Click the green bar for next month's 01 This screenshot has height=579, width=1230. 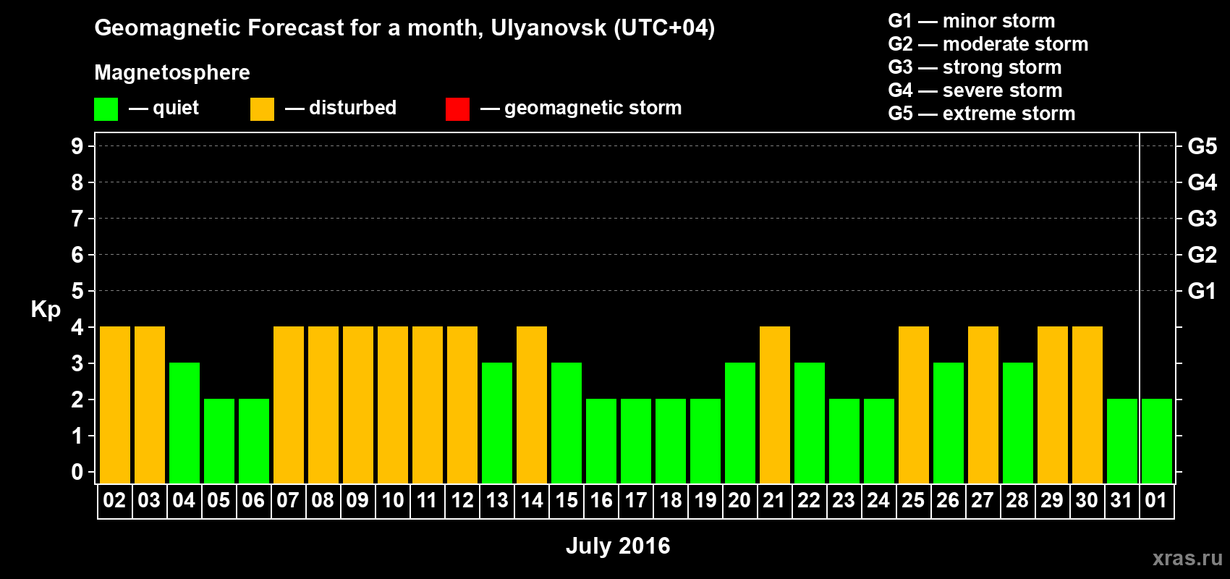pos(1157,441)
